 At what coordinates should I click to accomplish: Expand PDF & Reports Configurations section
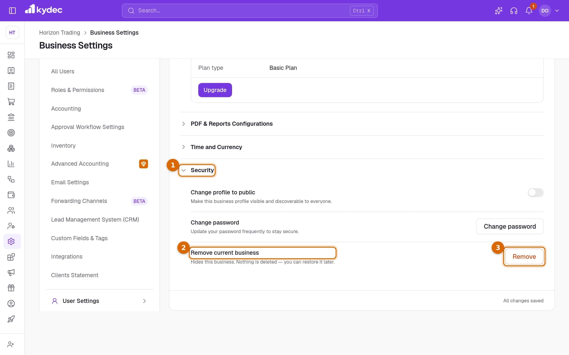(x=362, y=124)
